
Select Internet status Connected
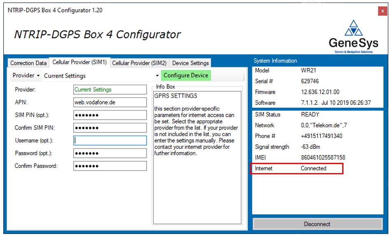pyautogui.click(x=314, y=169)
